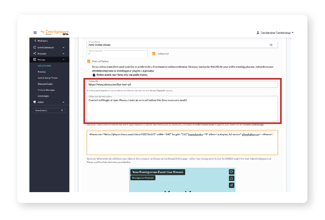The height and width of the screenshot is (220, 325).
Task: Click the Eventgroove logo
Action: [54, 32]
